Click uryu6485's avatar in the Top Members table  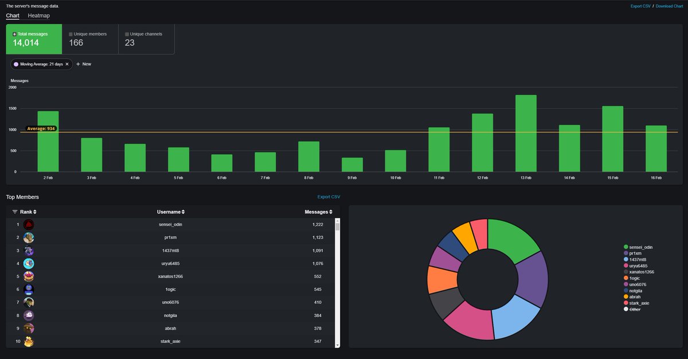click(x=28, y=263)
